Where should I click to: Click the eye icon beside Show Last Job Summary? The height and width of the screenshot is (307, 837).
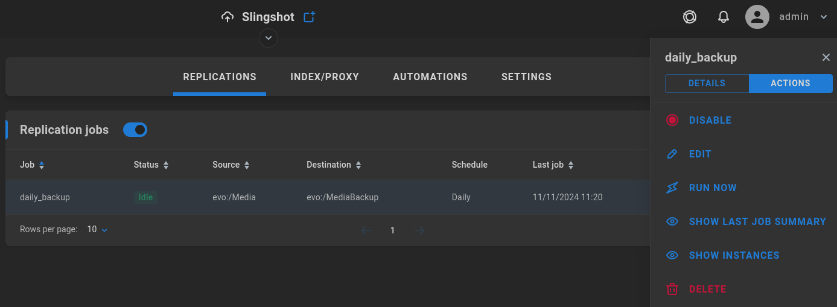pos(672,221)
